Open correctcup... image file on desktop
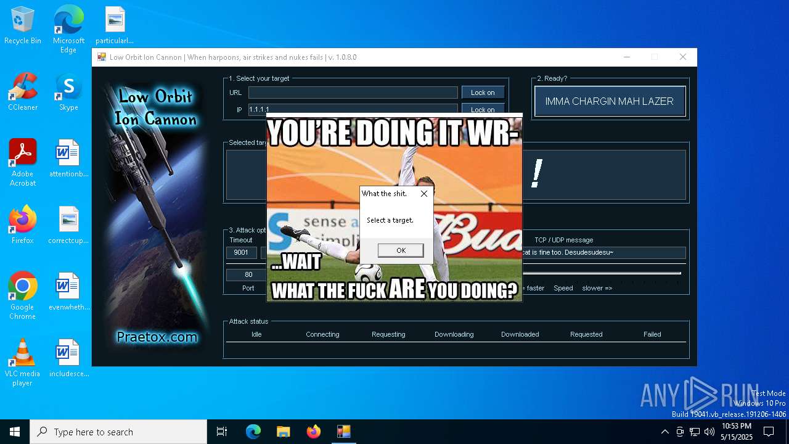This screenshot has height=444, width=789. pos(68,226)
